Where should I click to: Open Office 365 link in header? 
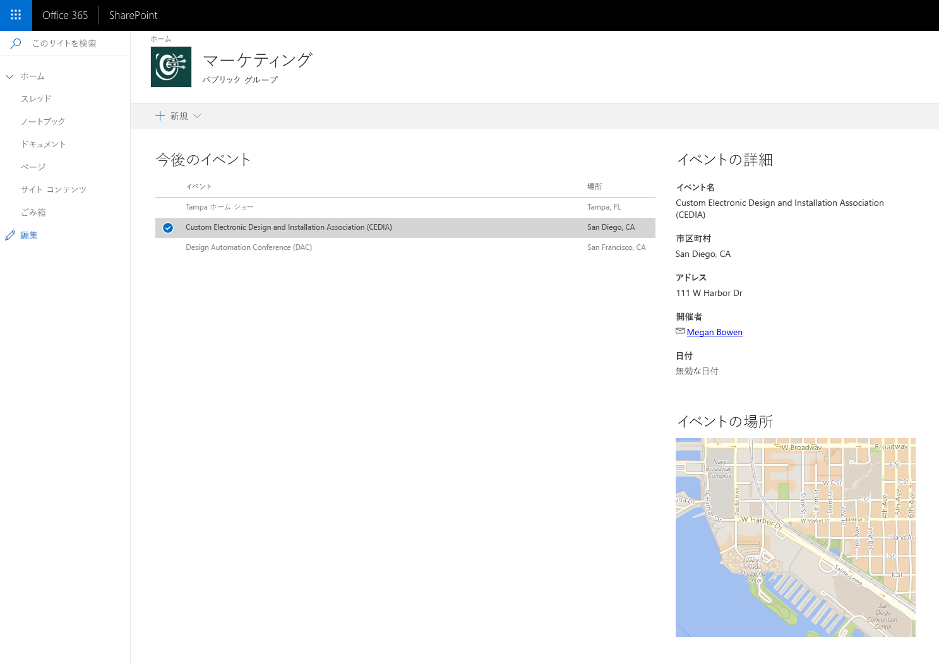coord(65,15)
